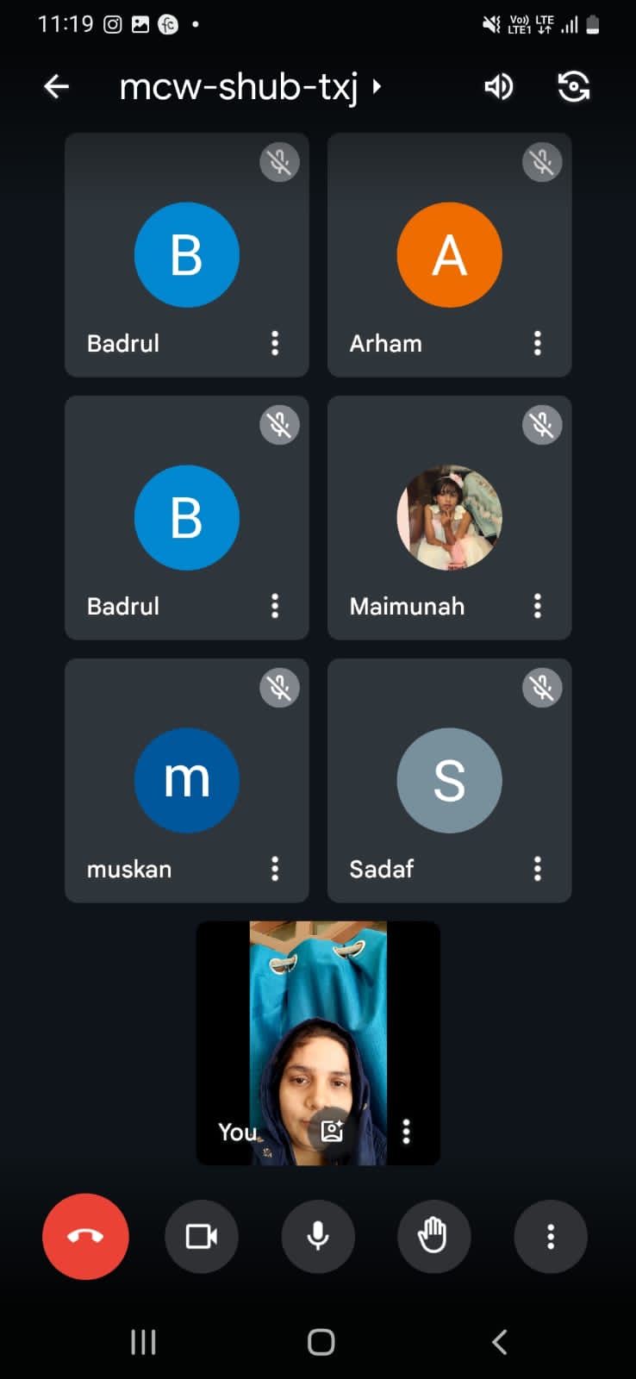Expand meeting details arrow next to mcw-shub-txj
636x1379 pixels.
point(377,86)
